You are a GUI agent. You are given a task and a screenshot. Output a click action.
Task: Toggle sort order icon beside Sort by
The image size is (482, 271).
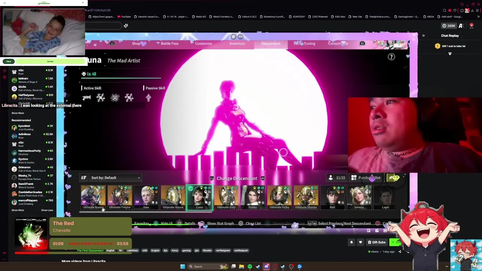point(84,178)
